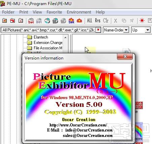This screenshot has height=144, width=152.
Task: Click the OscarCreation.com website URL
Action: [x=78, y=125]
